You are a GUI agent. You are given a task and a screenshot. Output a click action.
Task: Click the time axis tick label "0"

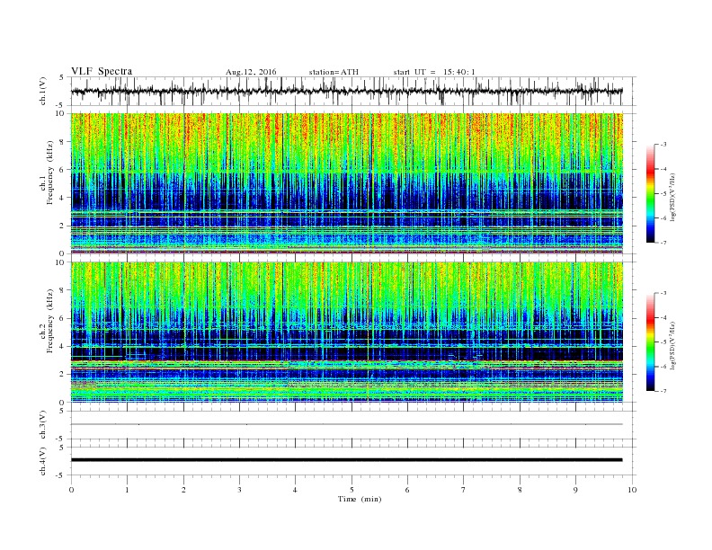coord(71,490)
